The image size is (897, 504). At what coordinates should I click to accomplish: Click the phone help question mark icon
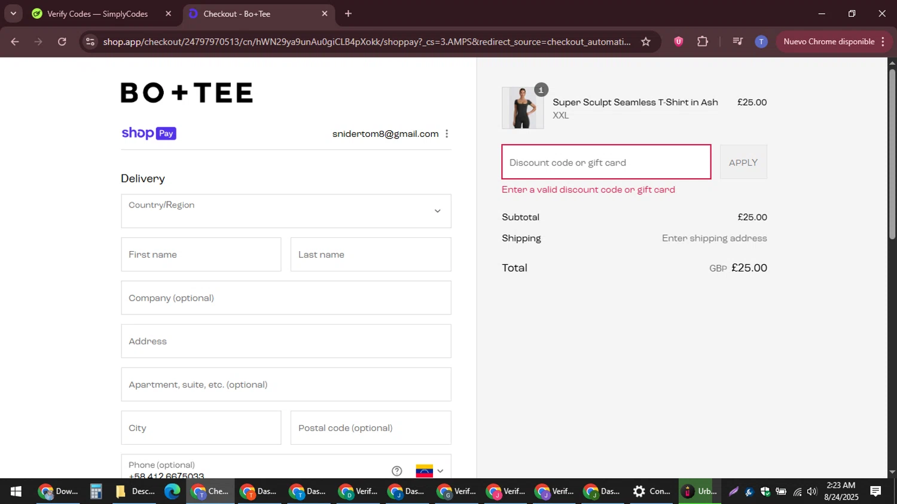coord(396,471)
